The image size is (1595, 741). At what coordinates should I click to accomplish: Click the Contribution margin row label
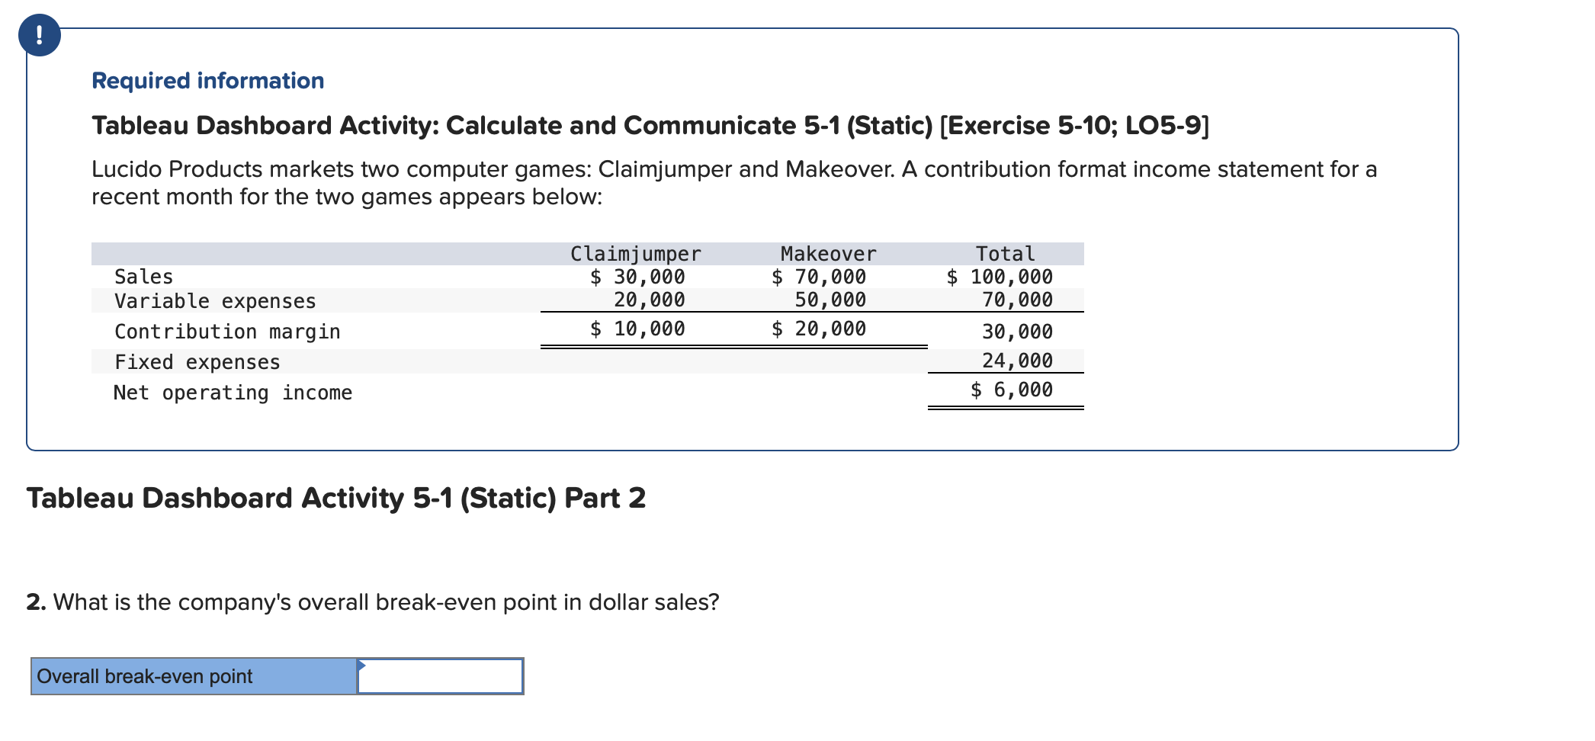click(x=226, y=331)
